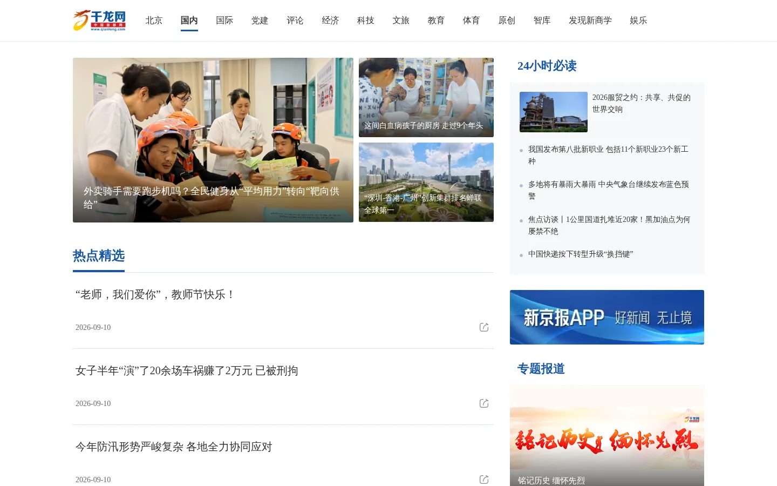
Task: Open 今年防汛形势严峻复杂 headline
Action: (174, 447)
